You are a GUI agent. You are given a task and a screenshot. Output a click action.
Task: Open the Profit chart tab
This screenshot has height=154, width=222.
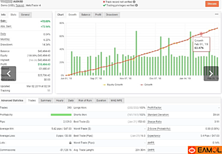pos(98,15)
